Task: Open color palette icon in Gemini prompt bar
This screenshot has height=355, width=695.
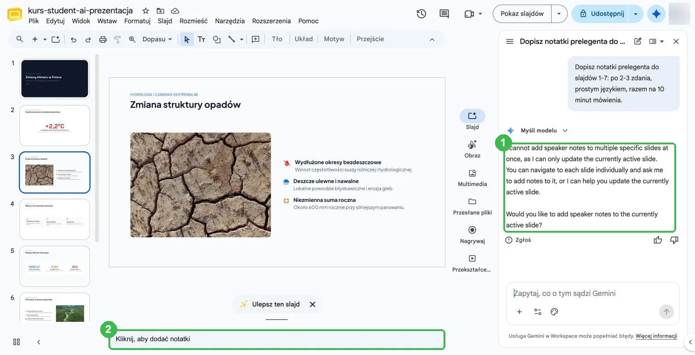Action: 554,312
